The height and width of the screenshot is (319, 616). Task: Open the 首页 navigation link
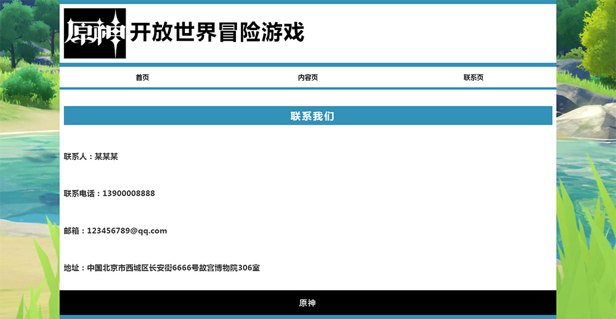coord(142,77)
